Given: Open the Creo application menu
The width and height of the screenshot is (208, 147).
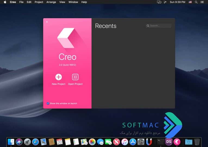Looking at the screenshot, I should point(13,2).
